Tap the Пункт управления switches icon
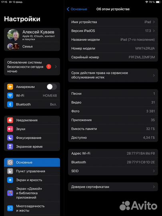The width and height of the screenshot is (162, 216). click(x=10, y=171)
